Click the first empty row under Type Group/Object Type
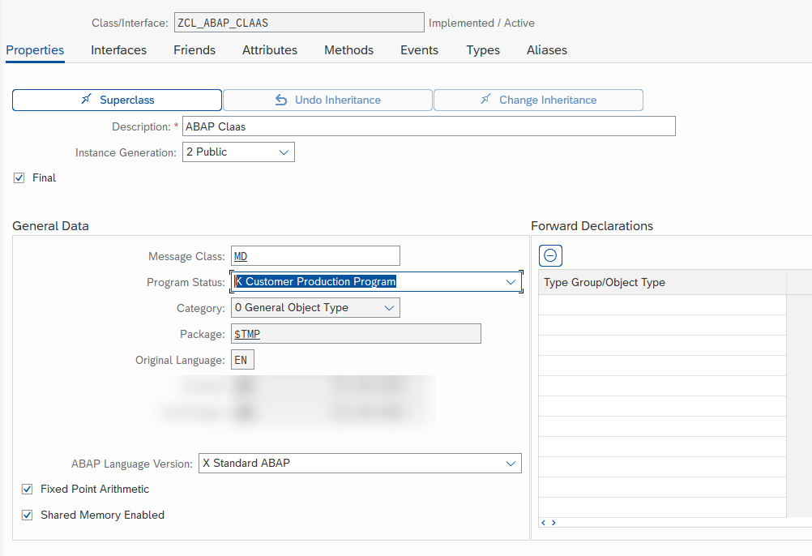 click(x=662, y=305)
